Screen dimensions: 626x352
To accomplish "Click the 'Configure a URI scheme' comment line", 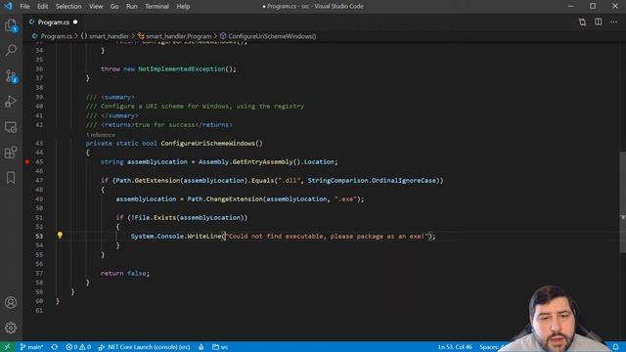I will click(x=195, y=106).
